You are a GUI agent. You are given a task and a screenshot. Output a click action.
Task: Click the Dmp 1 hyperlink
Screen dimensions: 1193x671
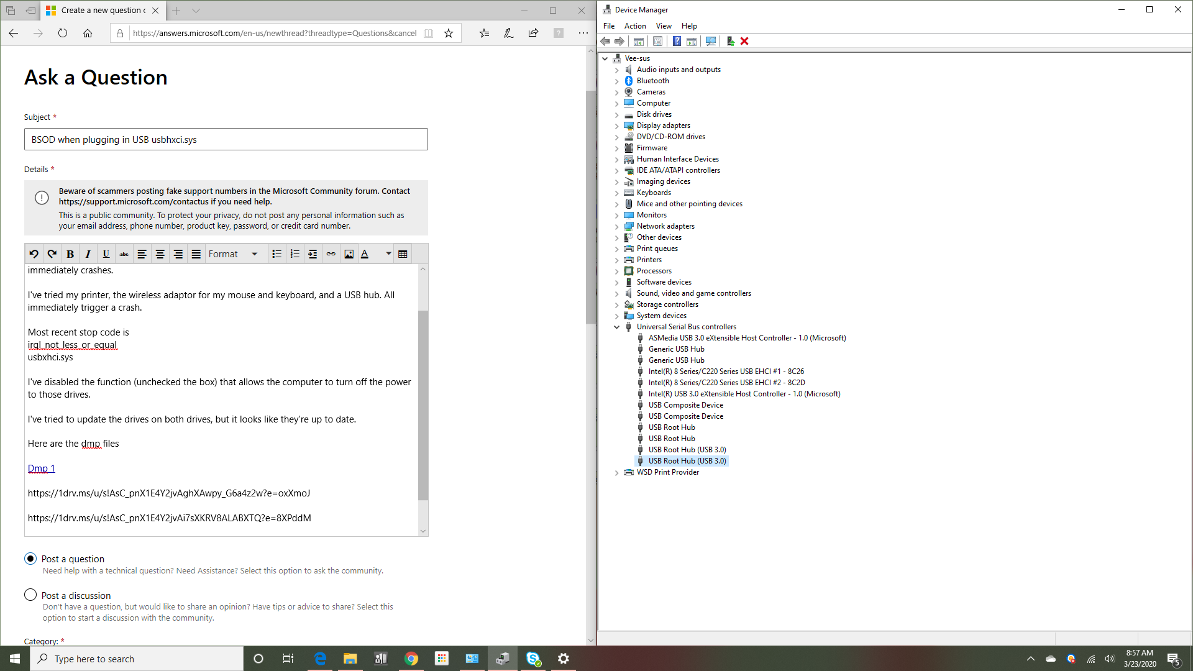[41, 468]
